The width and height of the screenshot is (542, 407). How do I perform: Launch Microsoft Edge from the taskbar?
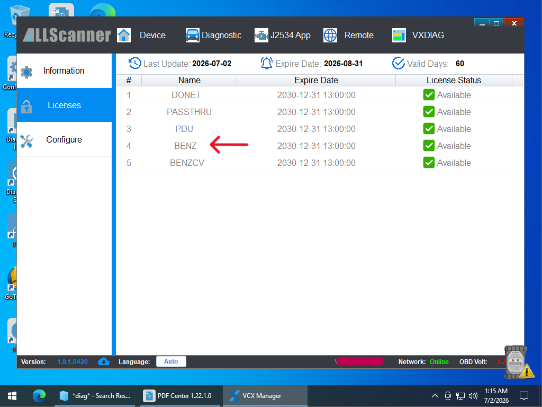tap(39, 396)
